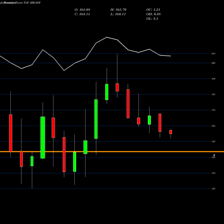
Task: Click the 168 price axis label
Action: (x=213, y=126)
